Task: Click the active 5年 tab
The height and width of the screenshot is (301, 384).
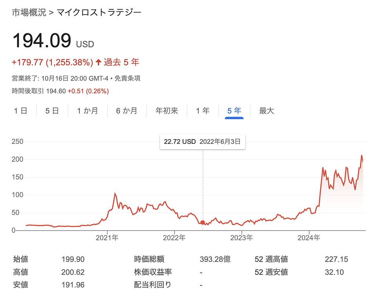Action: [x=234, y=111]
